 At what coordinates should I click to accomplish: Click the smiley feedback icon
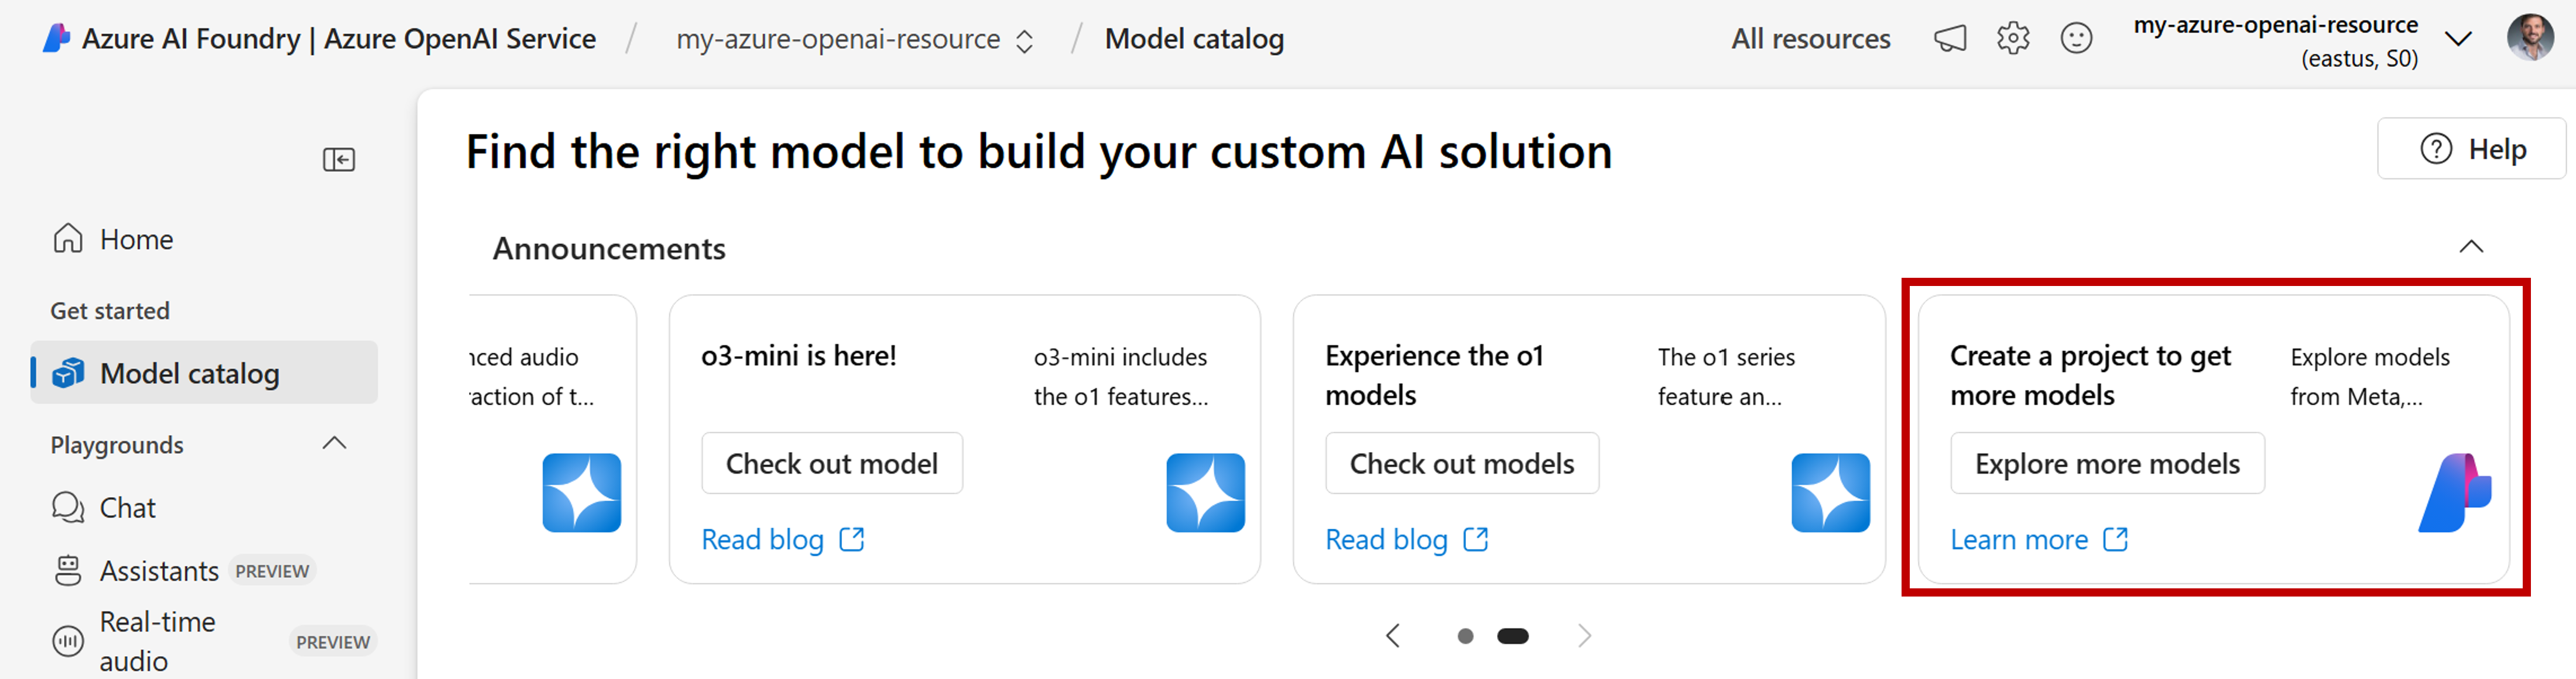(x=2076, y=39)
